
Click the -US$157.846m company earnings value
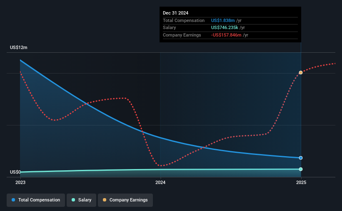226,35
